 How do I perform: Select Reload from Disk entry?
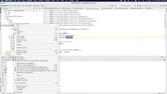pyautogui.click(x=37, y=80)
